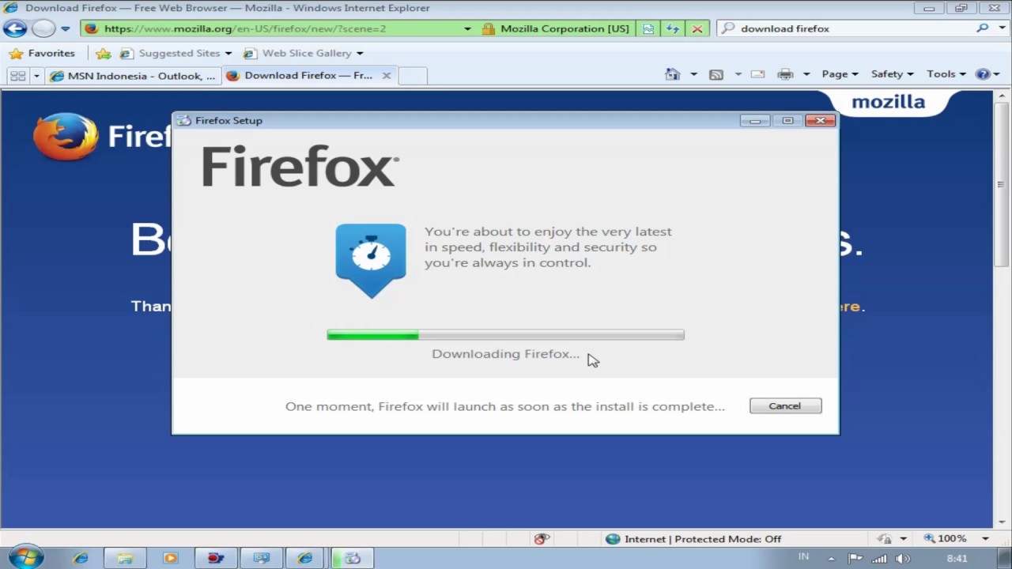Click the Print icon
The height and width of the screenshot is (569, 1012).
(x=785, y=74)
